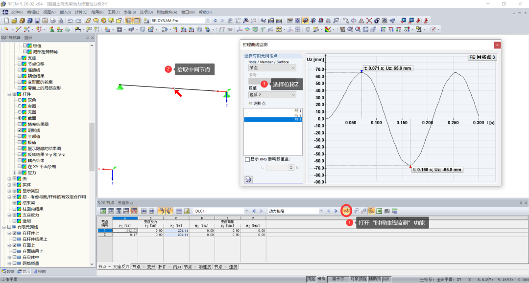The image size is (529, 283).
Task: Expand the 应力 tree node
Action: 15,173
